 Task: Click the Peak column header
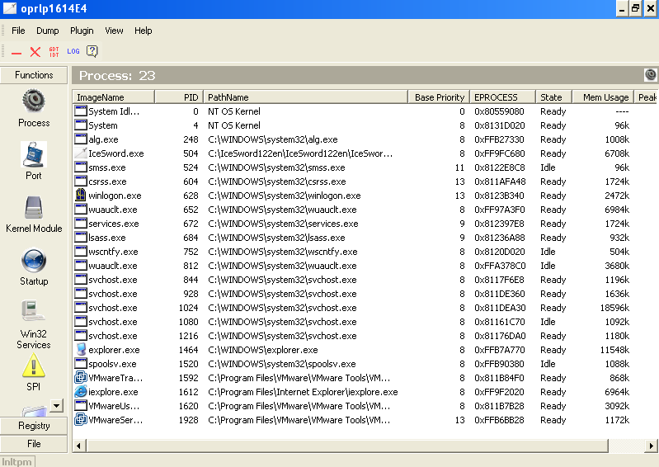click(647, 97)
